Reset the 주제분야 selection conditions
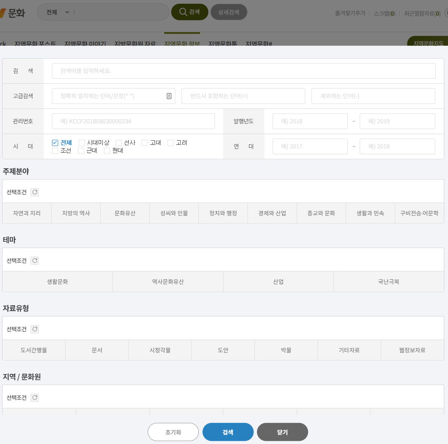 [x=35, y=192]
